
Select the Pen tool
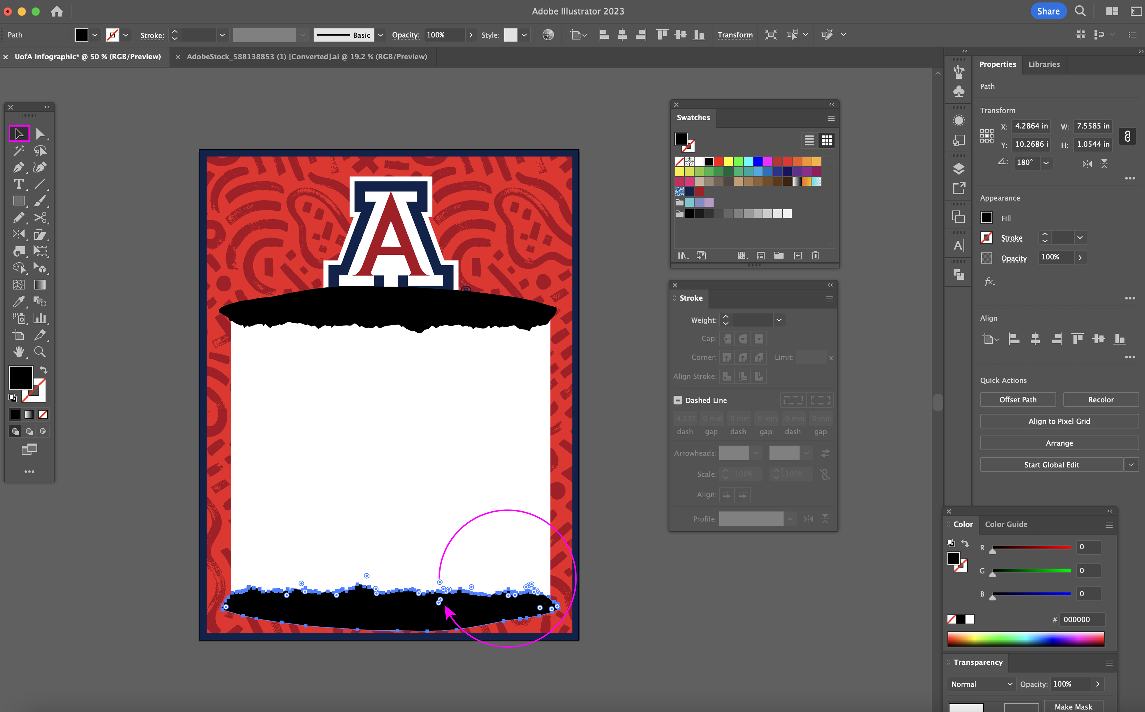18,168
